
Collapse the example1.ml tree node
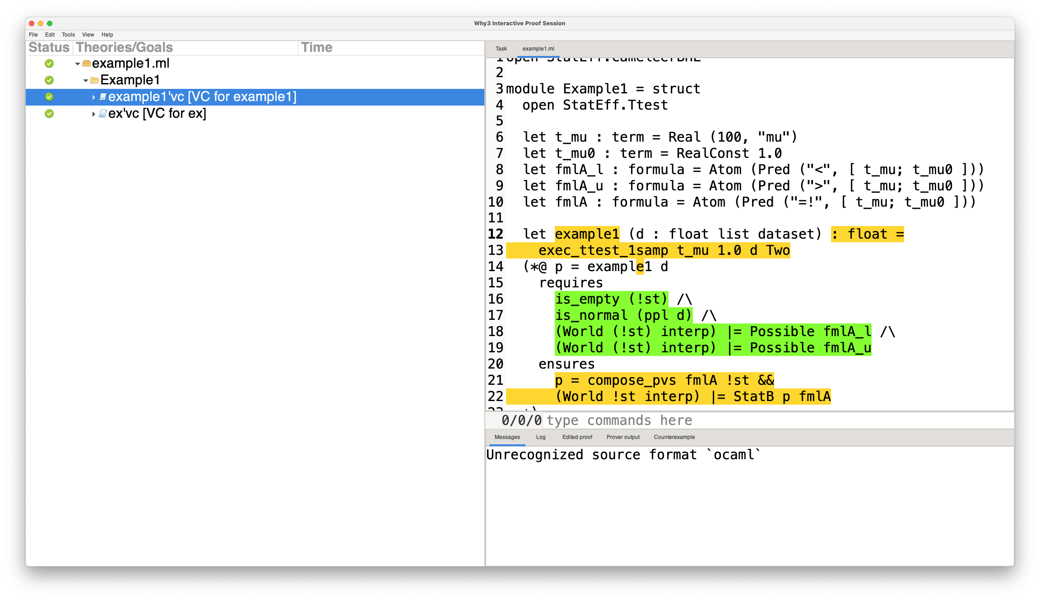78,64
